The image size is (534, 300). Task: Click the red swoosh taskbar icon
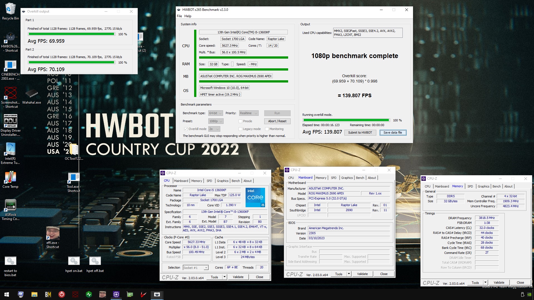coord(143,294)
